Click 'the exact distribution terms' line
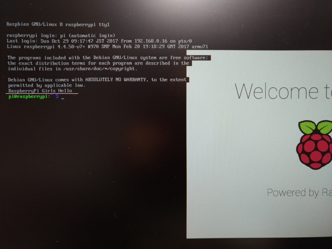The height and width of the screenshot is (249, 332). 99,63
